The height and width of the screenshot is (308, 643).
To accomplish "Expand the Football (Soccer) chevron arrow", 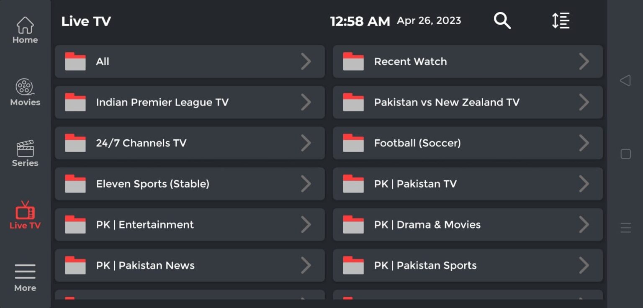I will click(x=584, y=143).
